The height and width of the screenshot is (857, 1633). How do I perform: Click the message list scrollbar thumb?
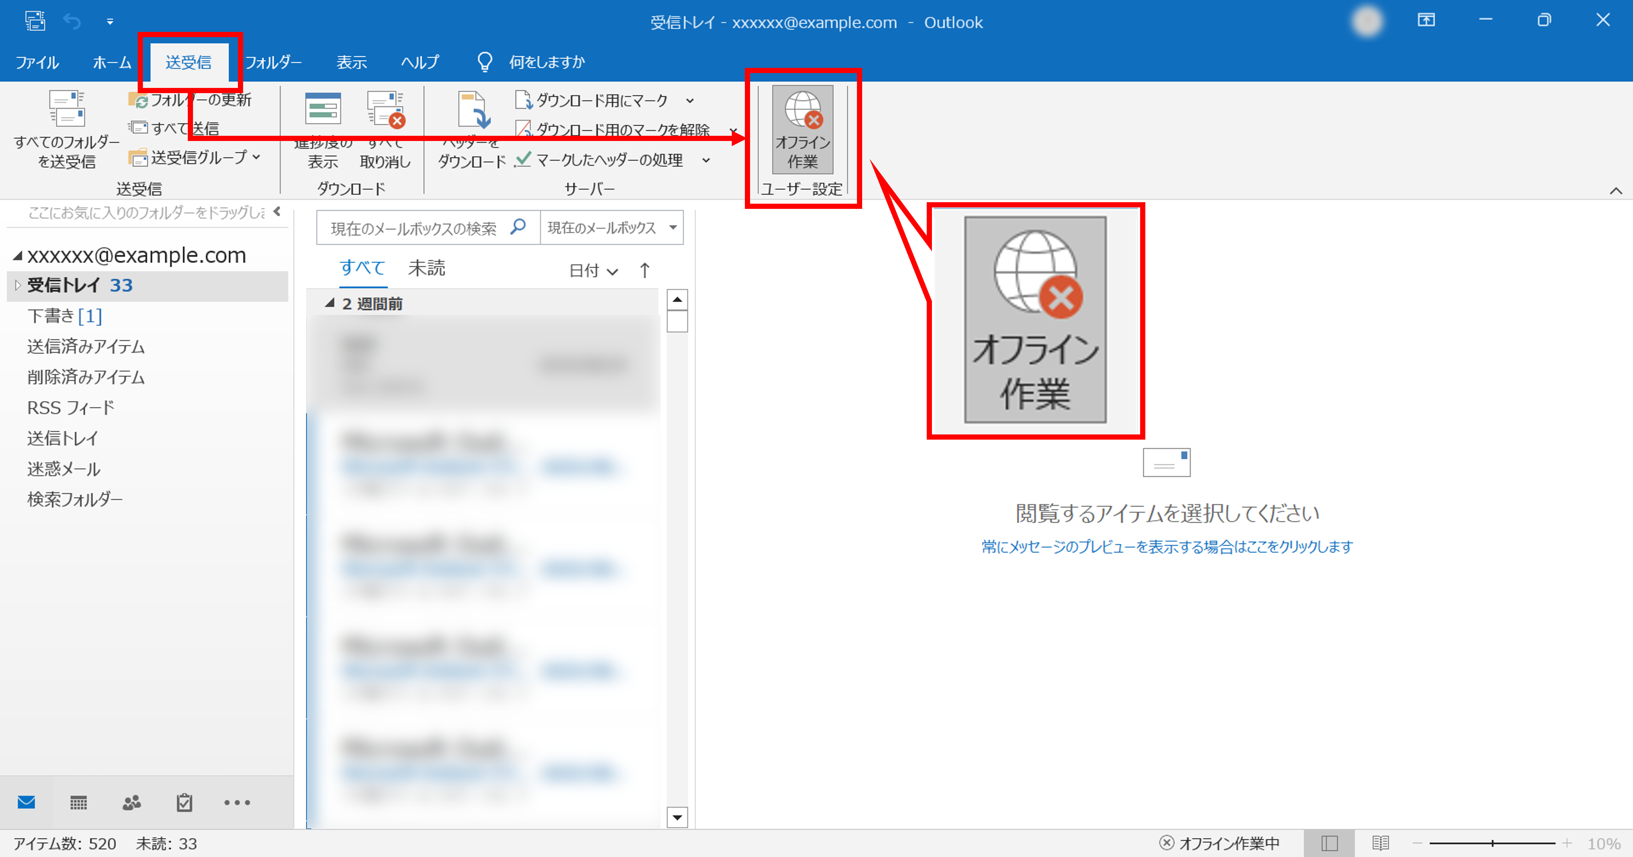(x=677, y=321)
